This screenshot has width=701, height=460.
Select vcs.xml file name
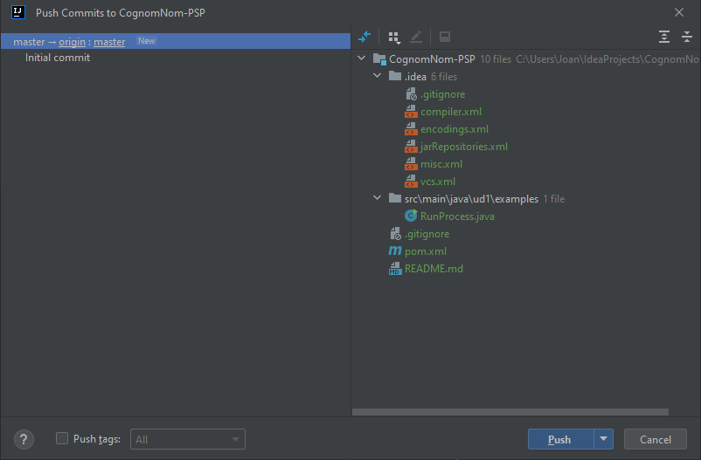[438, 182]
